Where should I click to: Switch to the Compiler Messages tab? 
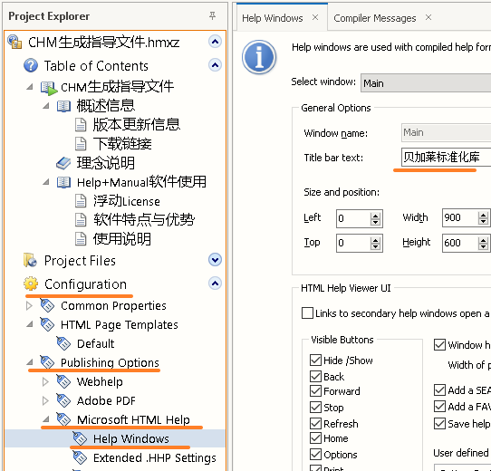375,18
